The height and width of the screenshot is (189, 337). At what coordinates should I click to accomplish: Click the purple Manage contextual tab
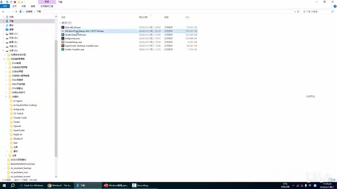coord(47,2)
